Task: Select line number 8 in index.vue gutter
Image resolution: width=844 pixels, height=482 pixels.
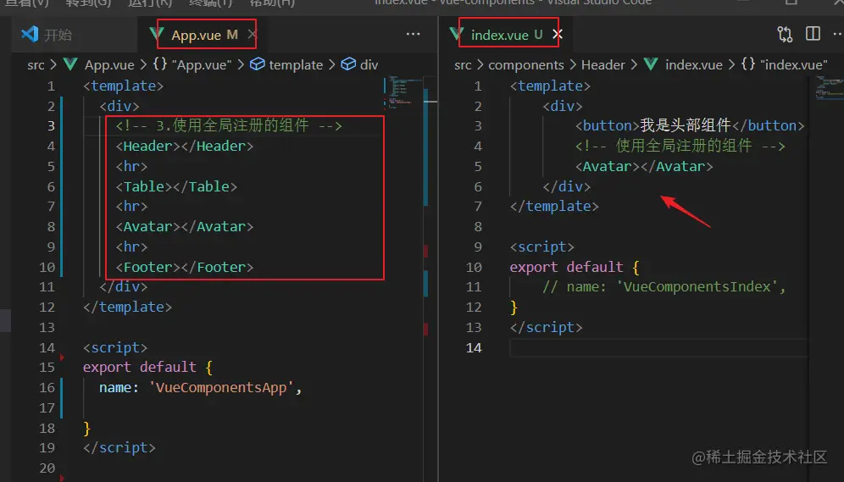Action: [x=478, y=226]
